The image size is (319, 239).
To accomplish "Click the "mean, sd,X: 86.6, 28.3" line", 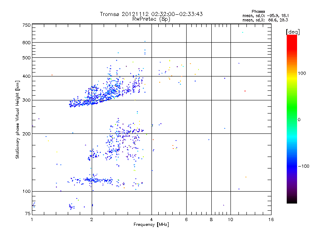I will point(265,20).
